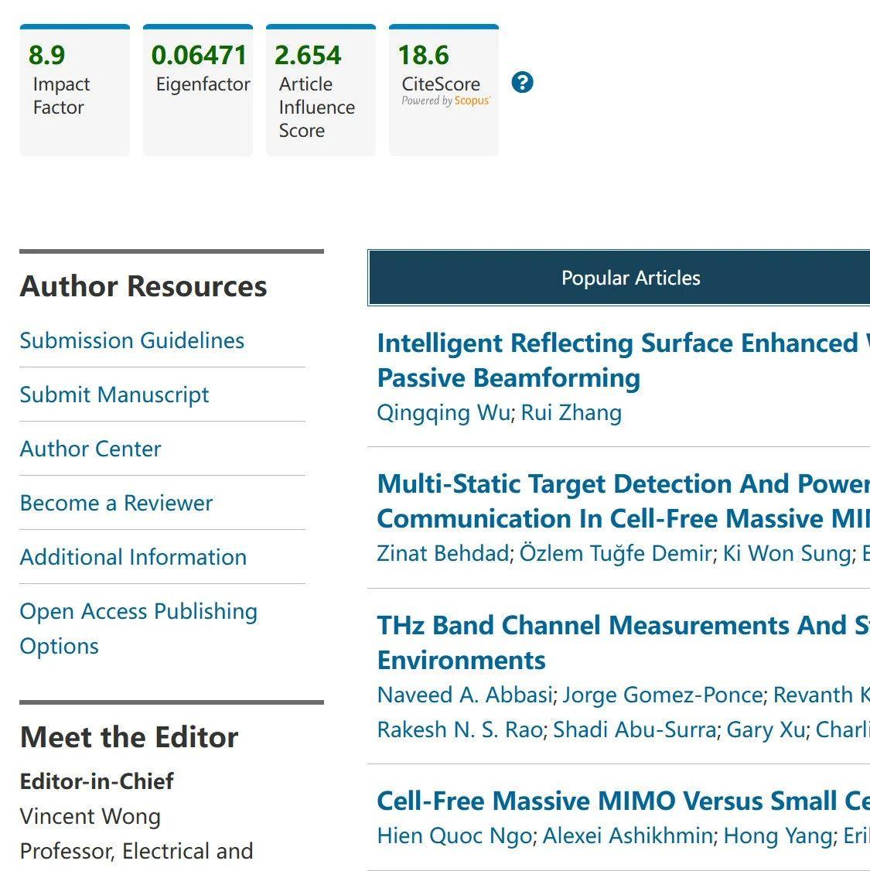Click author name Naveed A. Abbasi
This screenshot has height=871, width=870.
(x=465, y=695)
